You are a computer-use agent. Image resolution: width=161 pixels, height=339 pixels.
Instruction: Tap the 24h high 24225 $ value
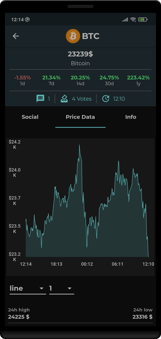(19, 317)
